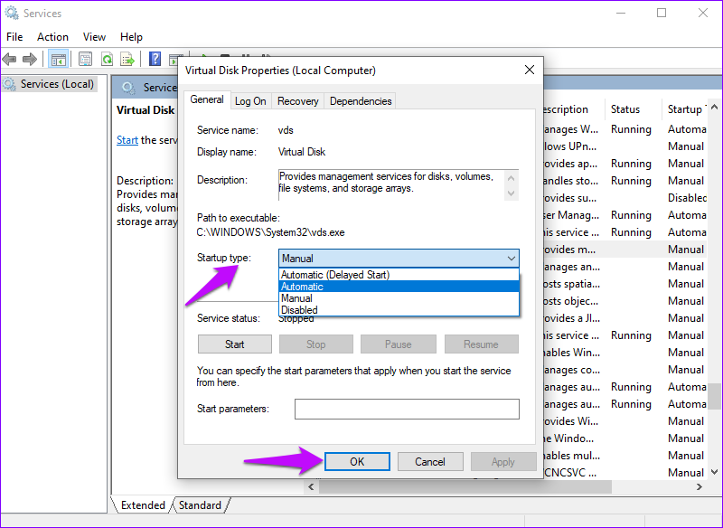The width and height of the screenshot is (723, 528).
Task: Click the Start service button
Action: (x=235, y=344)
